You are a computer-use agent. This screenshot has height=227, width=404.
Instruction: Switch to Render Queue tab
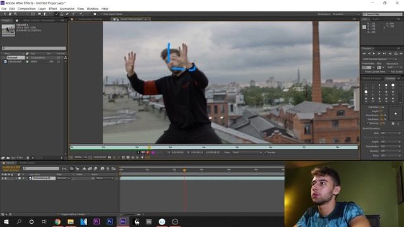tap(27, 163)
